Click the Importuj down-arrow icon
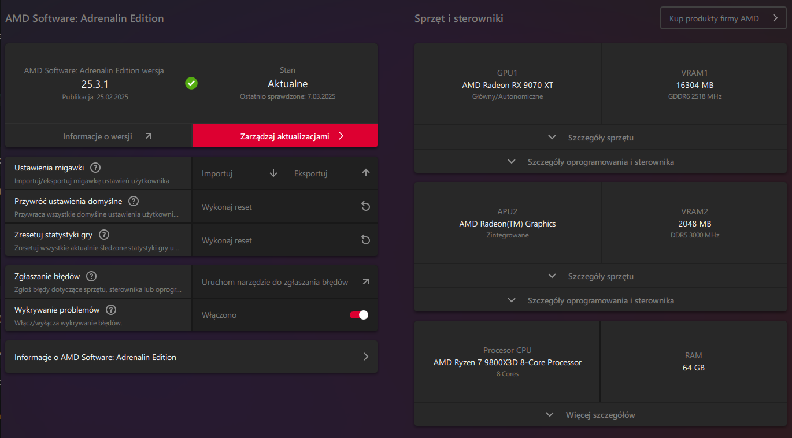Screen dimensions: 792x438 click(x=273, y=173)
